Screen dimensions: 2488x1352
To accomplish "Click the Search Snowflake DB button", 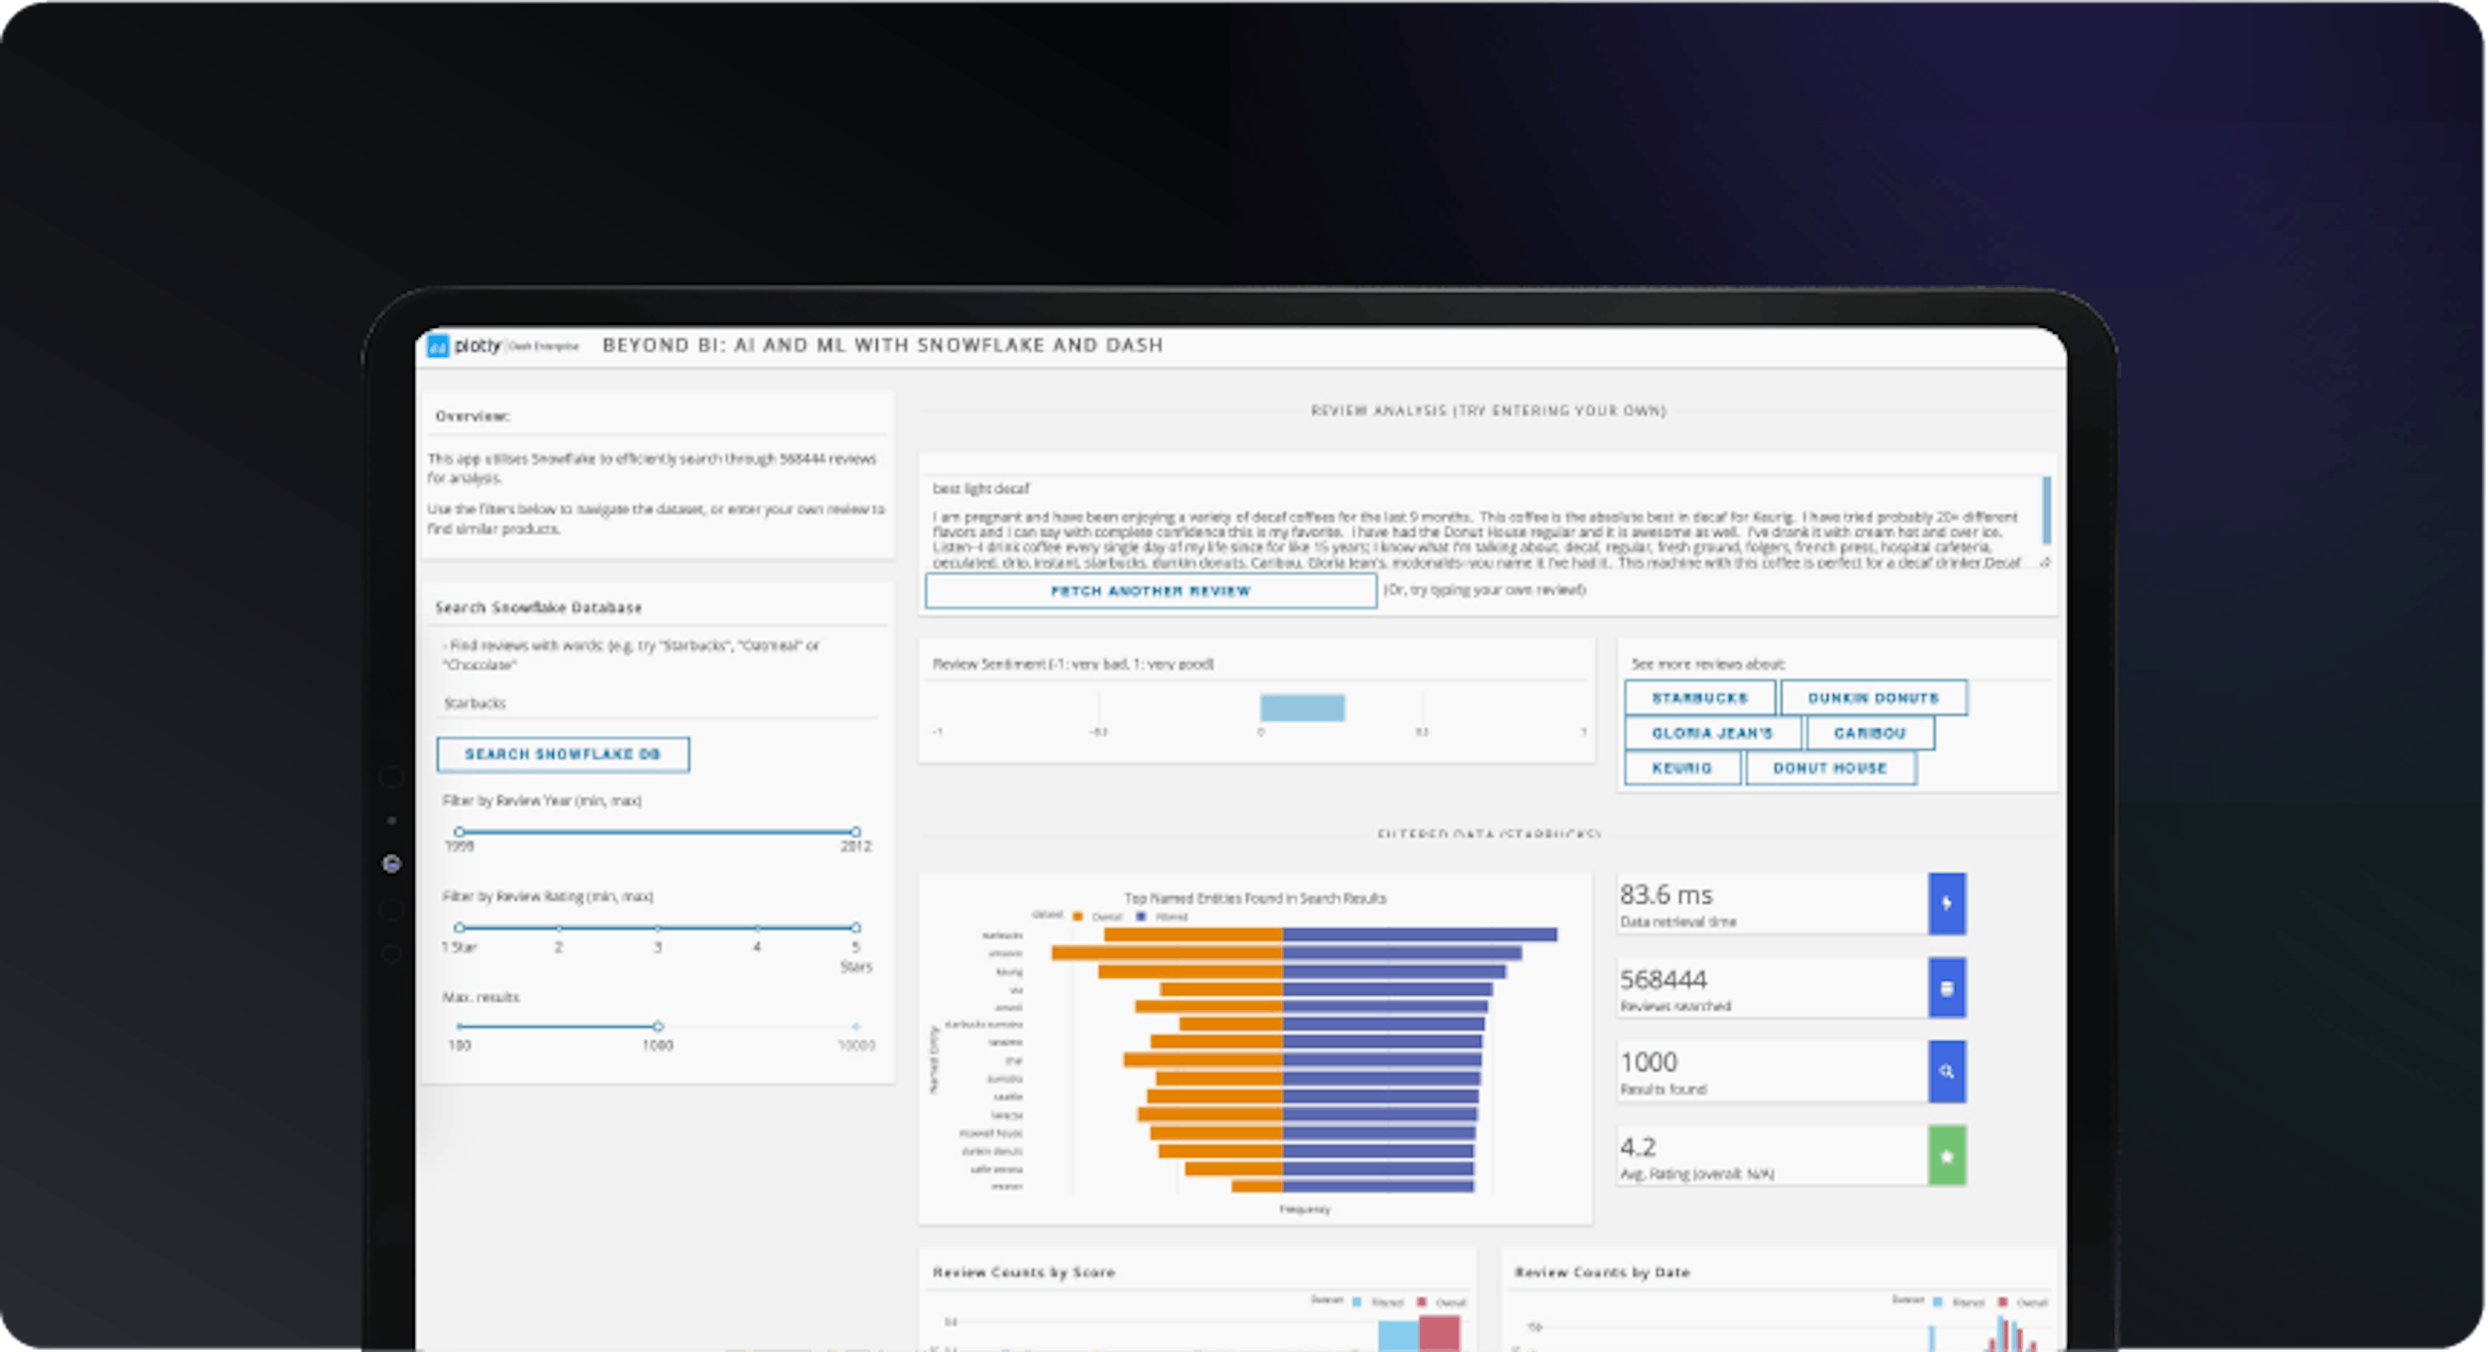I will 563,754.
